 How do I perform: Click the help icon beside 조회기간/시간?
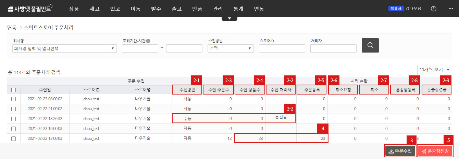click(148, 41)
